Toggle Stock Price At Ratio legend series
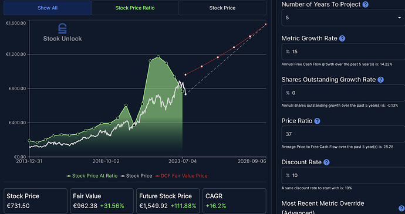This screenshot has height=214, width=405. 92,176
